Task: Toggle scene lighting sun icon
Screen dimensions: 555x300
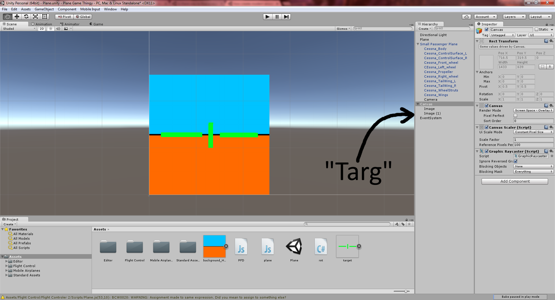Action: 51,29
